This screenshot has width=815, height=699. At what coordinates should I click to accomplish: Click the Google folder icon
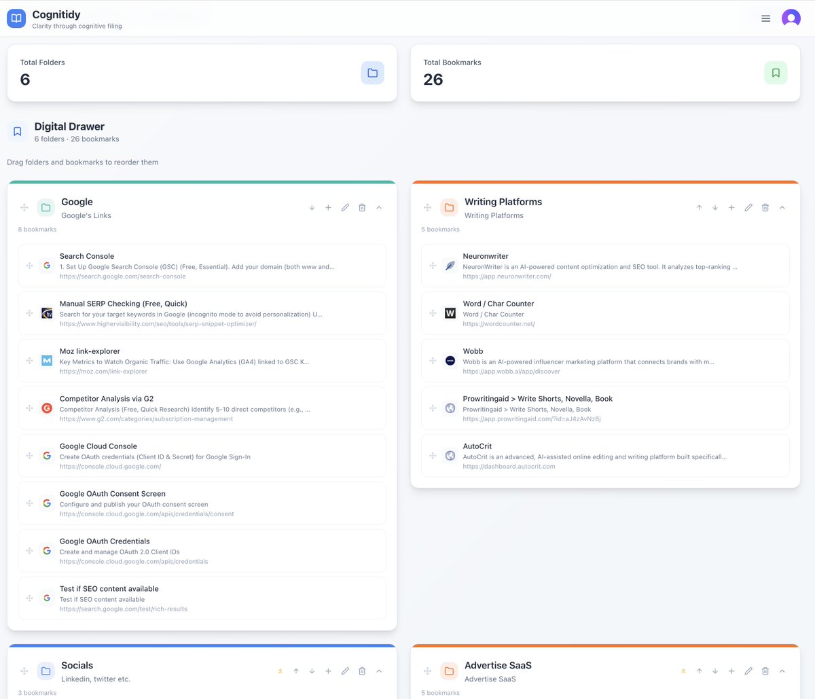[46, 208]
